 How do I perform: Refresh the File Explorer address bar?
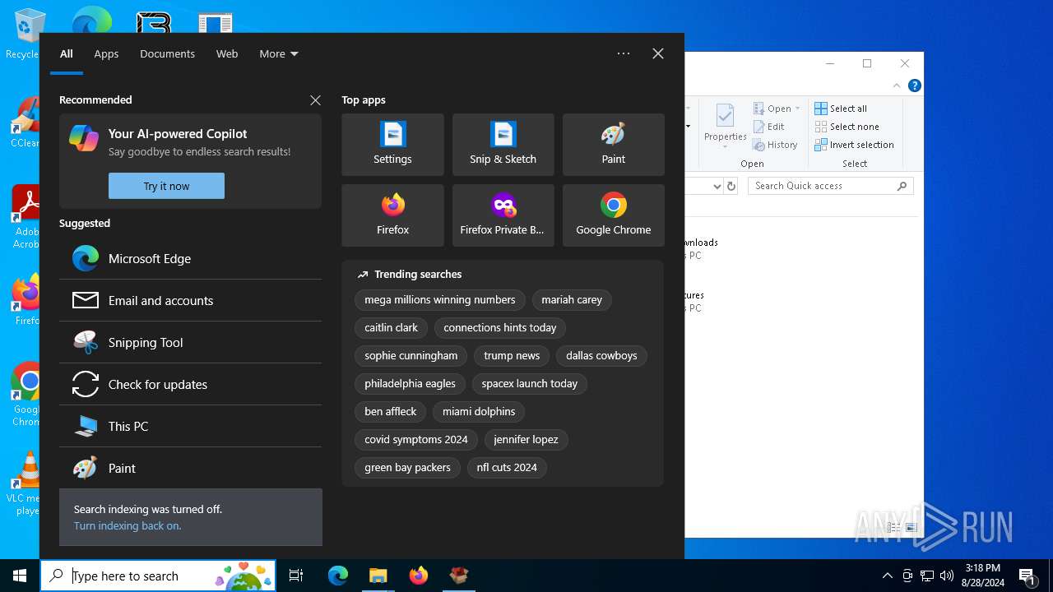[x=731, y=187]
